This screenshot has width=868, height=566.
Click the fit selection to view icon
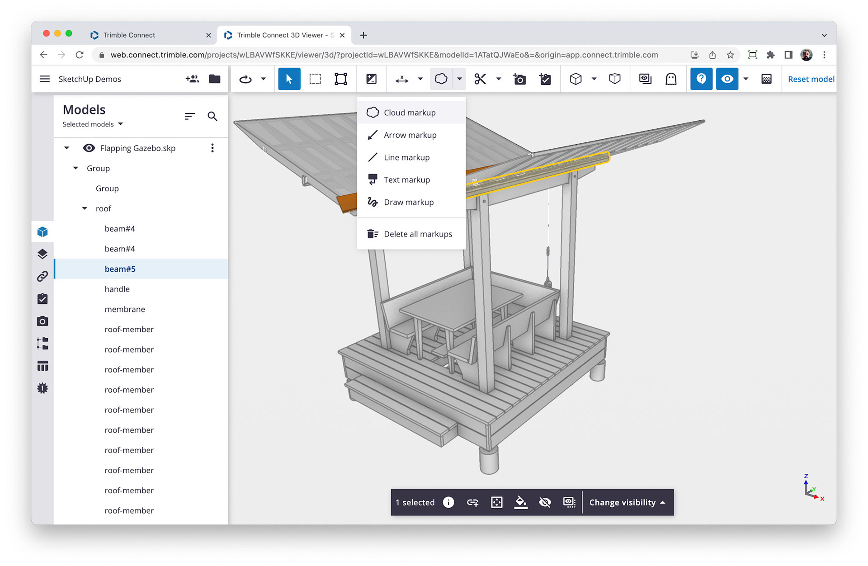497,502
